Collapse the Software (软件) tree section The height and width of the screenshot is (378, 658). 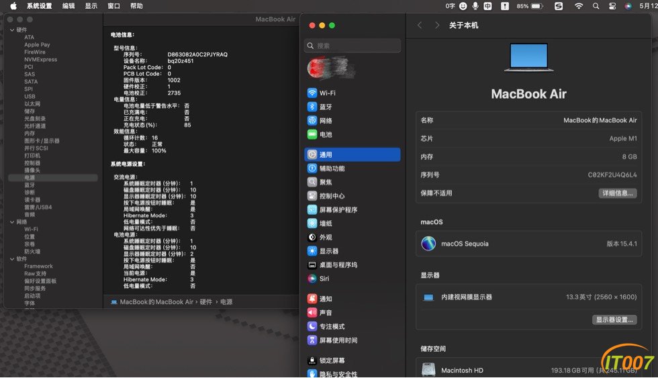coord(12,259)
